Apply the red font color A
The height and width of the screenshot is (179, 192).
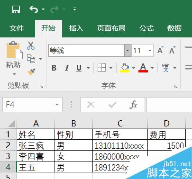pyautogui.click(x=143, y=68)
